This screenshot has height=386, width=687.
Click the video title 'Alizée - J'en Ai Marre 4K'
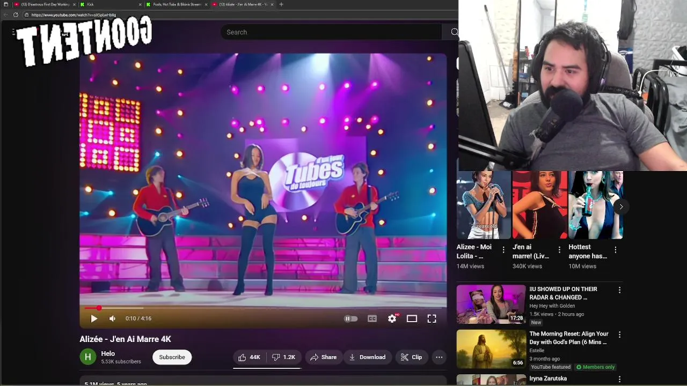tap(125, 339)
